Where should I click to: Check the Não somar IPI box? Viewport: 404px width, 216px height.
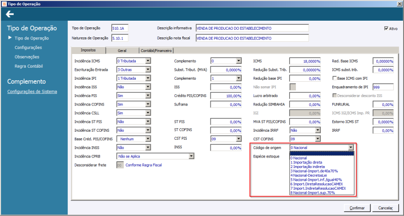coord(292,87)
